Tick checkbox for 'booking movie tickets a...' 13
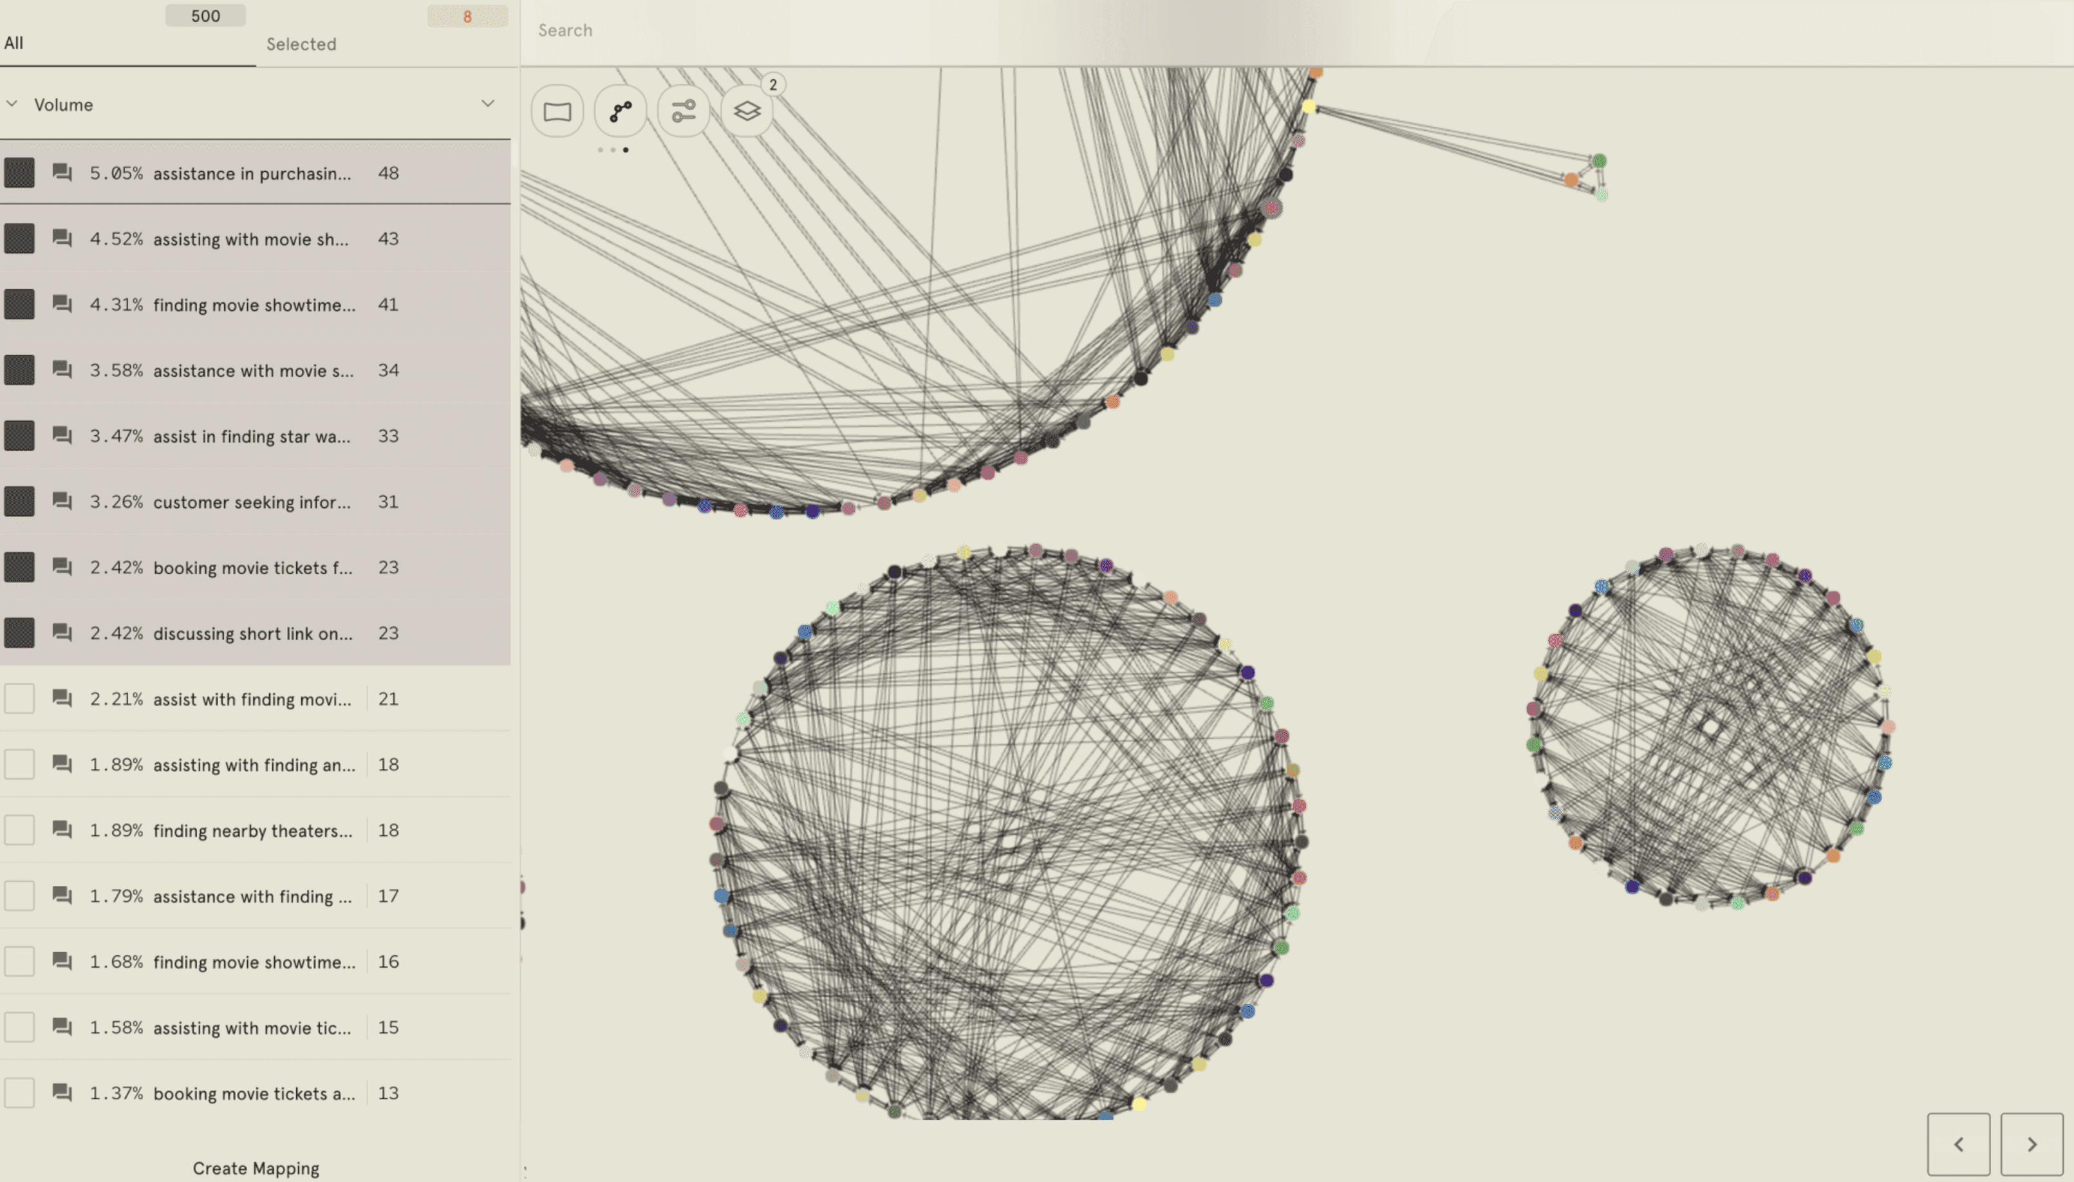Image resolution: width=2074 pixels, height=1182 pixels. point(19,1093)
